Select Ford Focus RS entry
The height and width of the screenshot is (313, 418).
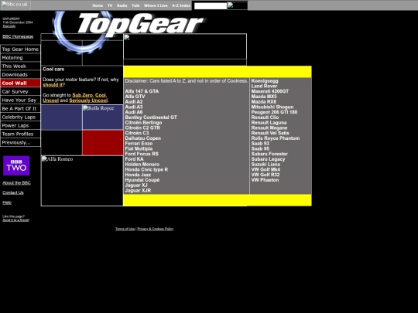tap(142, 154)
